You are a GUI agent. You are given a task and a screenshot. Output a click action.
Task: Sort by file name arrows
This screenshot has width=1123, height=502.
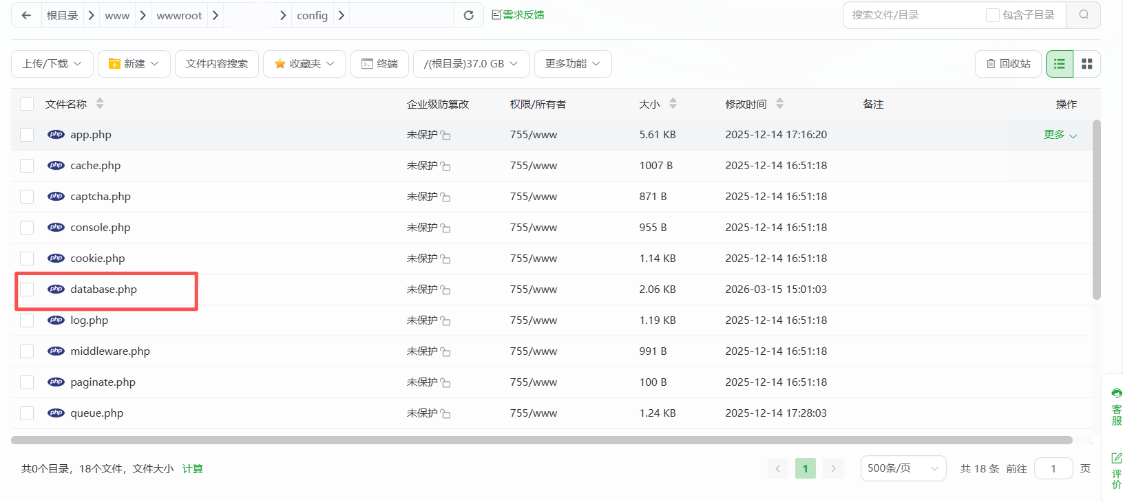pyautogui.click(x=100, y=104)
